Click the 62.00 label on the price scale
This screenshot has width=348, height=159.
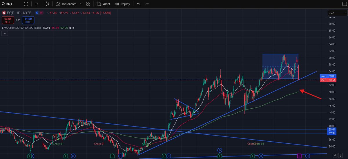pyautogui.click(x=332, y=51)
